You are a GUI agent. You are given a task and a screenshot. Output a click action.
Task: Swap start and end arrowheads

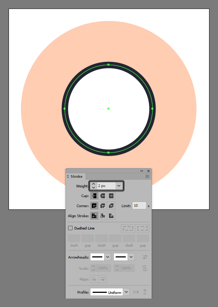[x=145, y=257]
